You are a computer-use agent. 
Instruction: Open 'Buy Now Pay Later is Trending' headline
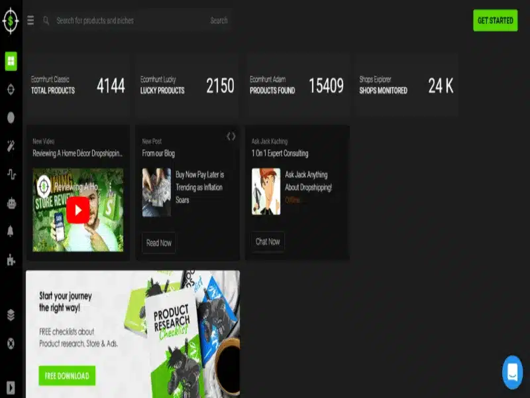tap(200, 187)
